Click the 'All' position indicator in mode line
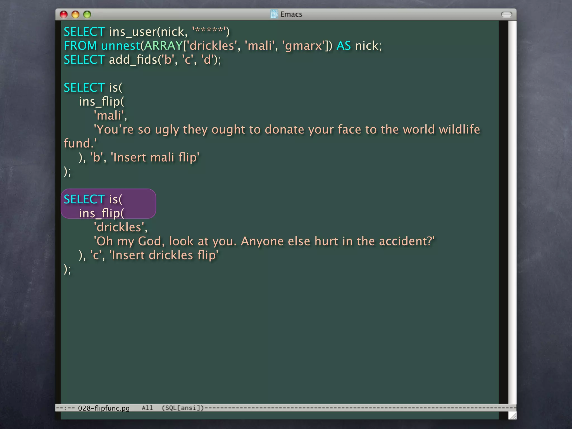This screenshot has width=572, height=429. click(147, 408)
